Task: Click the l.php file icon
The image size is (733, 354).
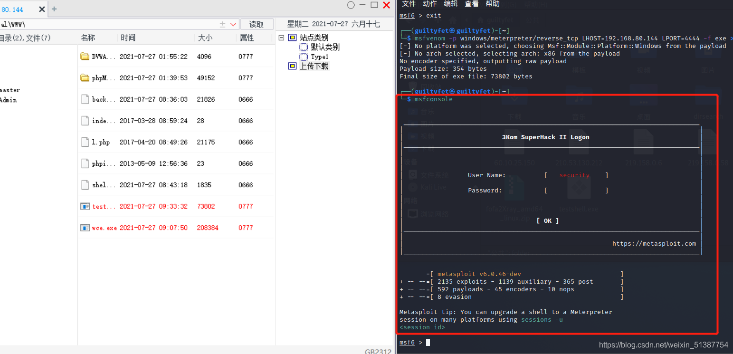Action: coord(85,142)
